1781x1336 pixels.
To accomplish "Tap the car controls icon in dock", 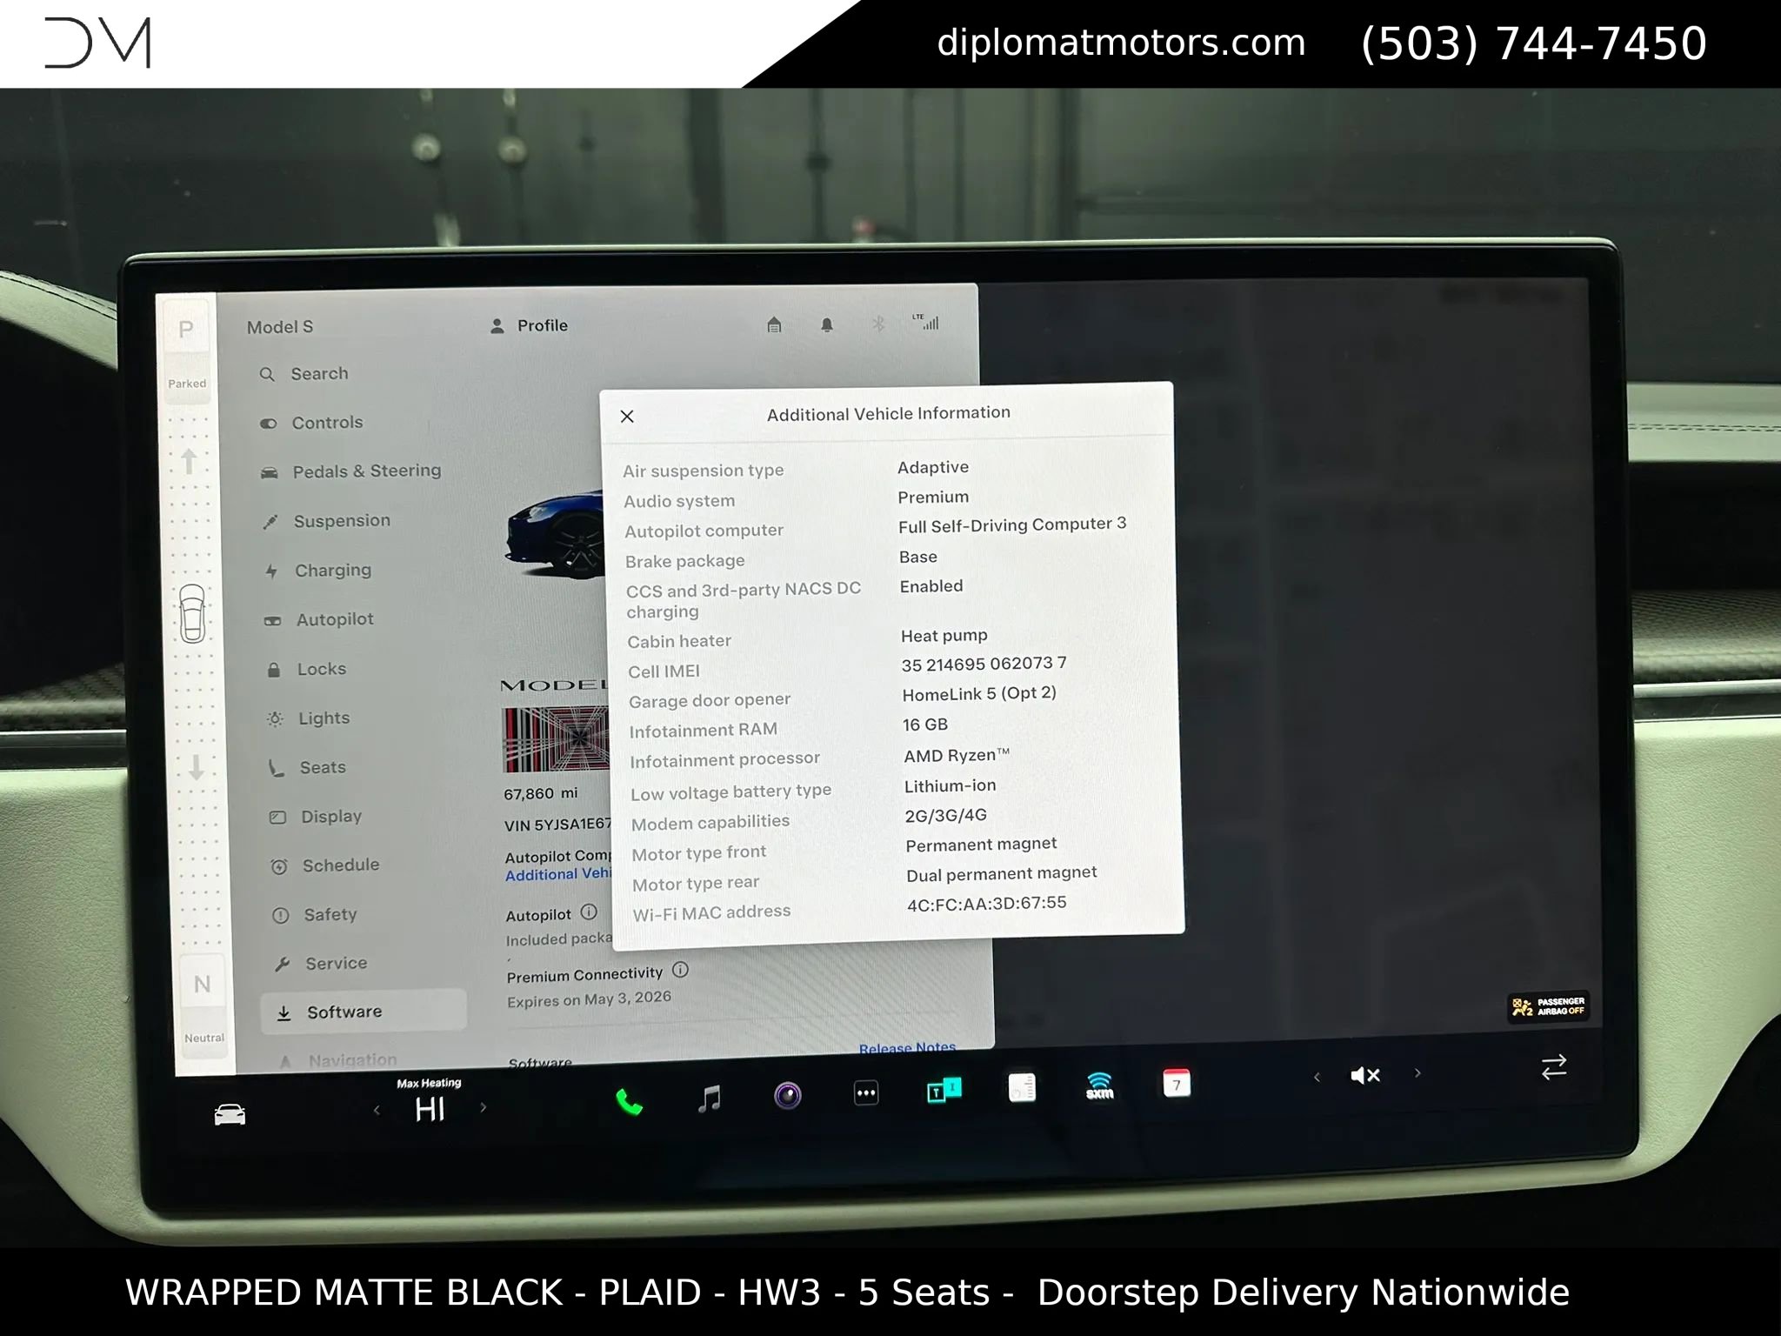I will (x=230, y=1114).
